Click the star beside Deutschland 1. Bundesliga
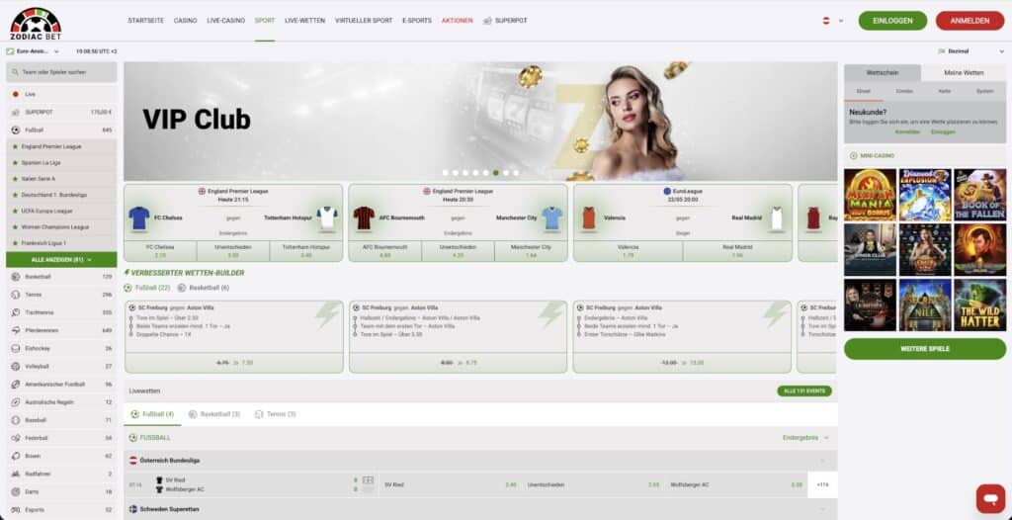This screenshot has height=520, width=1012. tap(16, 195)
